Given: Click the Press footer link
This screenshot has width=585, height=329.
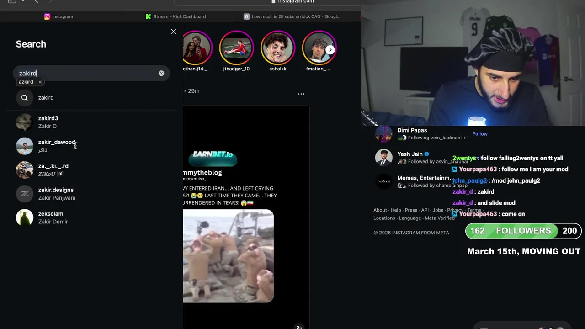Looking at the screenshot, I should (411, 210).
